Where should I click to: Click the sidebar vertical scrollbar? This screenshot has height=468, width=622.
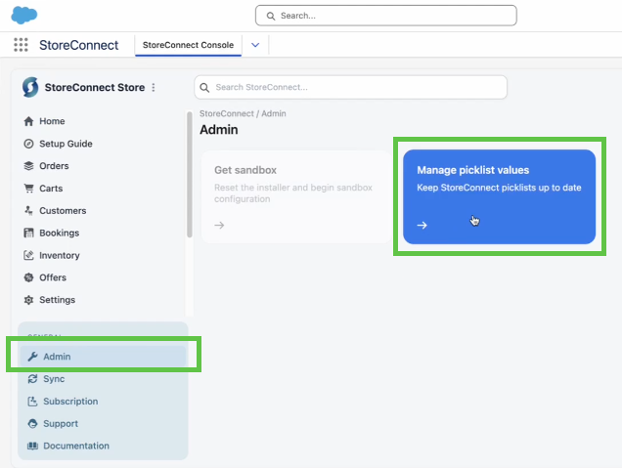click(189, 174)
